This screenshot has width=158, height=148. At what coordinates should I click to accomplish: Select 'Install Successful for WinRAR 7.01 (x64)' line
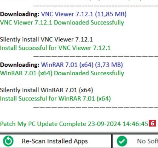55,99
